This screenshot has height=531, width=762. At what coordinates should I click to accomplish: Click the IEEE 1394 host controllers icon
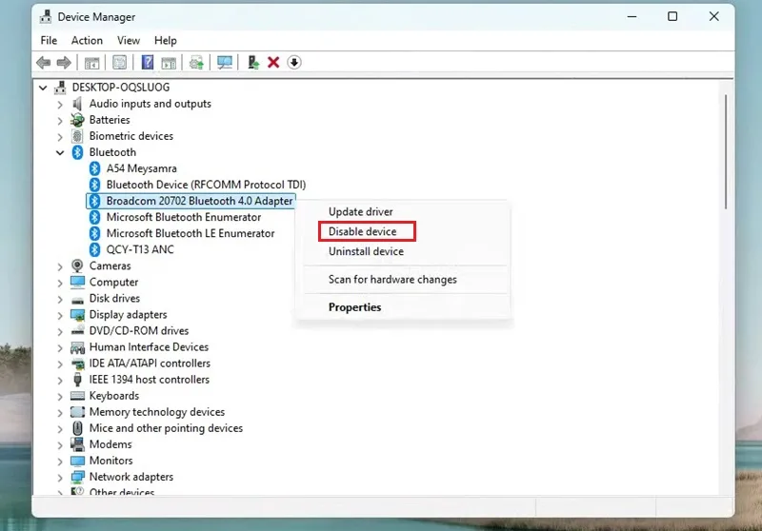coord(77,380)
